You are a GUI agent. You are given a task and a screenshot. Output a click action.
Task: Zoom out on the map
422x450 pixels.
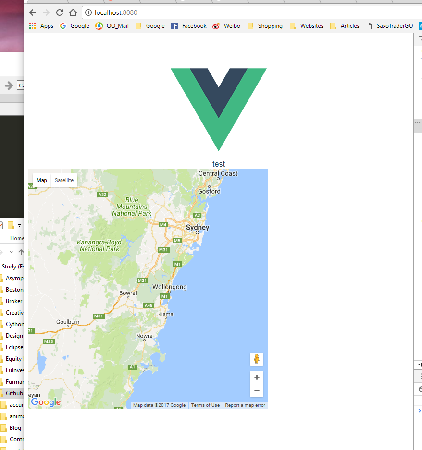tap(257, 390)
